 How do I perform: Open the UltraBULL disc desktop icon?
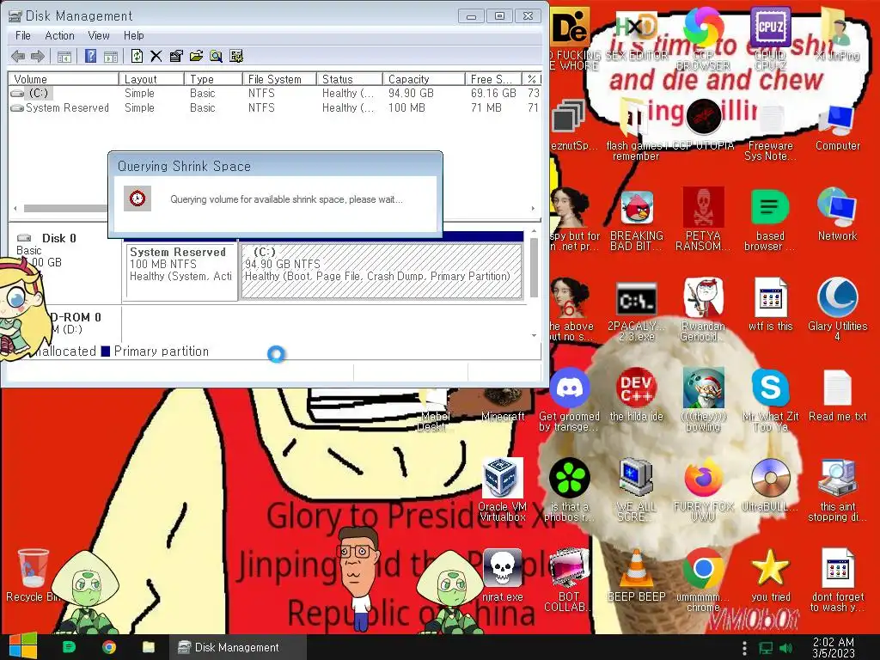click(x=770, y=486)
